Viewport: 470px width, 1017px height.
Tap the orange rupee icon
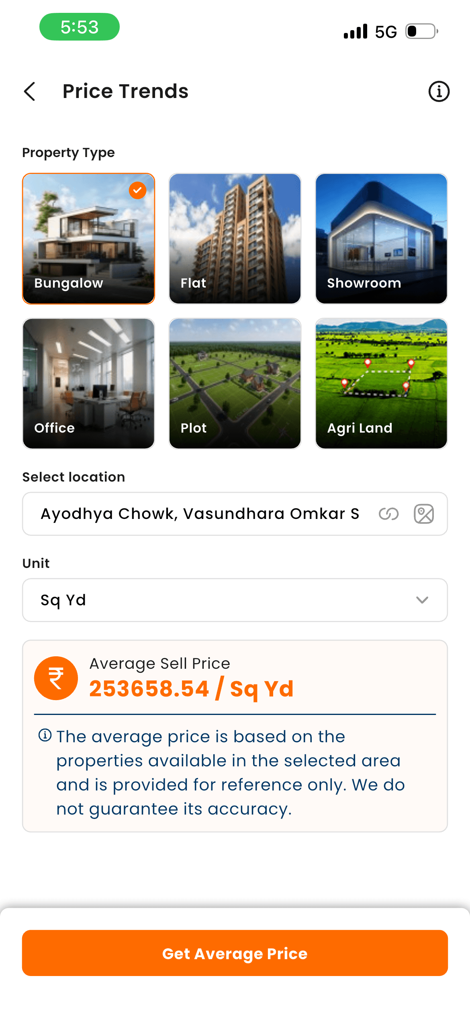click(x=56, y=678)
